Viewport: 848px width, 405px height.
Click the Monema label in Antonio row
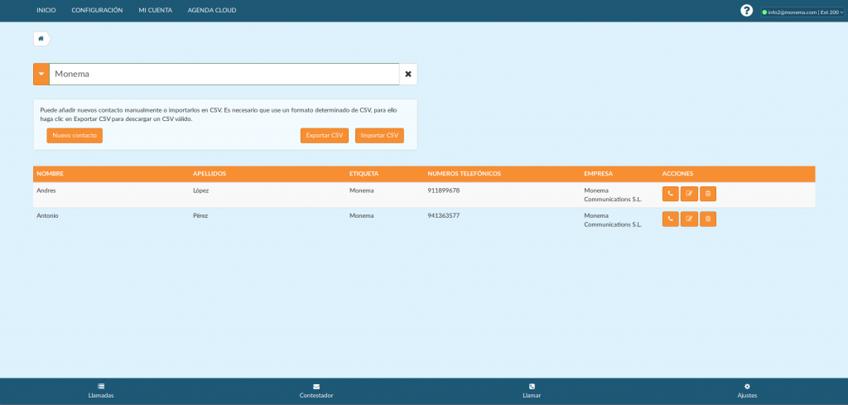[x=362, y=215]
